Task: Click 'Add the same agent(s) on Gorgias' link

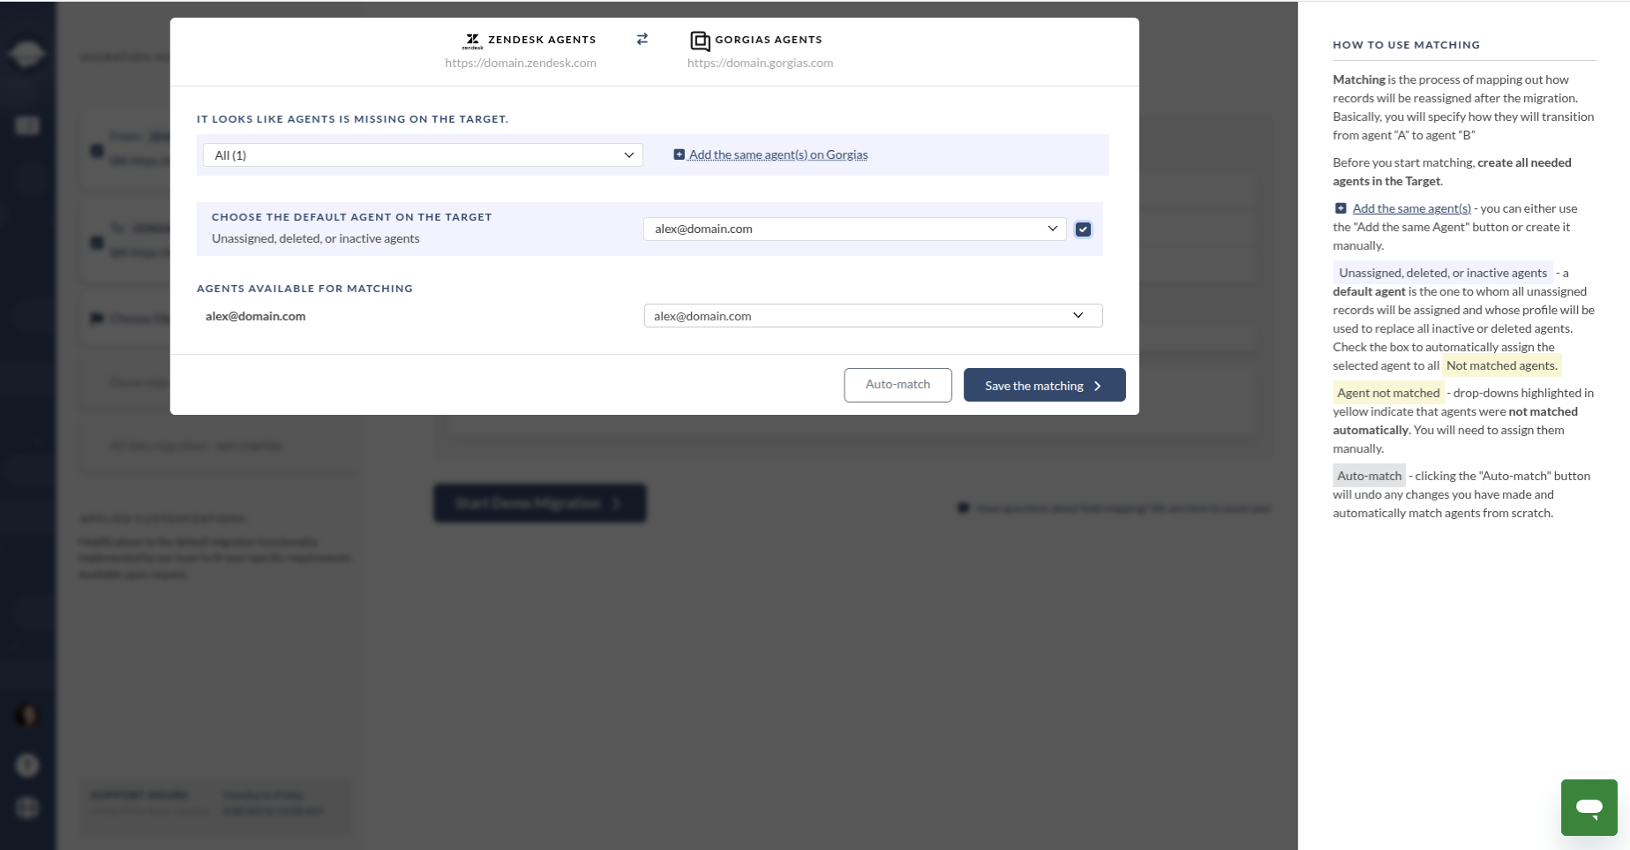Action: (x=777, y=154)
